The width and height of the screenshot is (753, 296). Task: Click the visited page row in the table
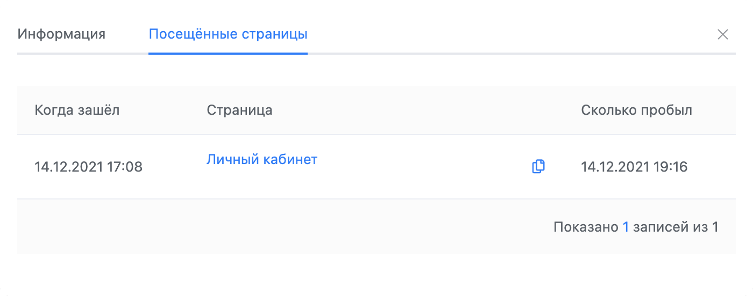(376, 167)
